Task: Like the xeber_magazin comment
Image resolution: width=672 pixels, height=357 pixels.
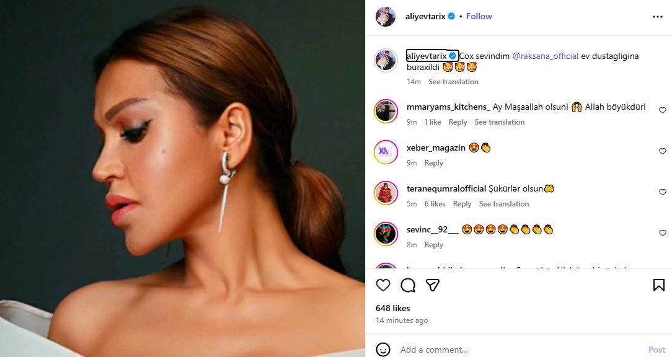Action: pos(662,152)
